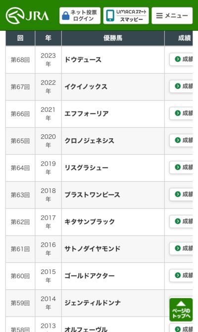Click the JRA logo
The height and width of the screenshot is (332, 198).
point(27,15)
